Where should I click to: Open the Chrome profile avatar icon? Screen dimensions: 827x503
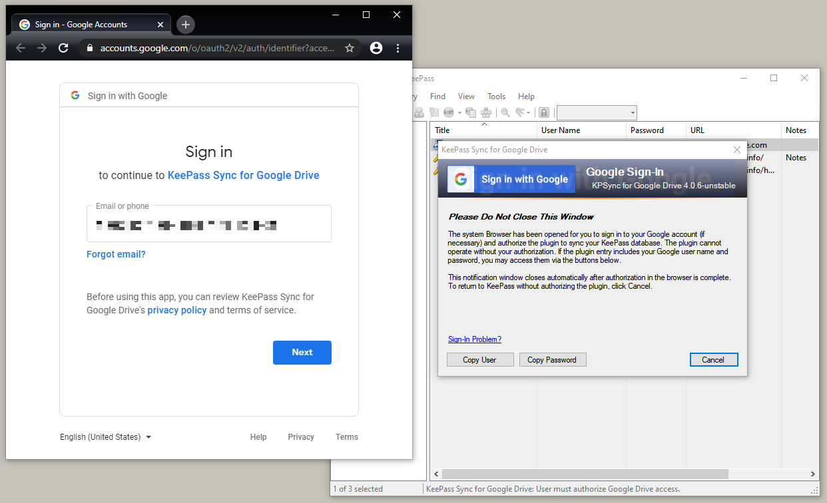click(376, 48)
